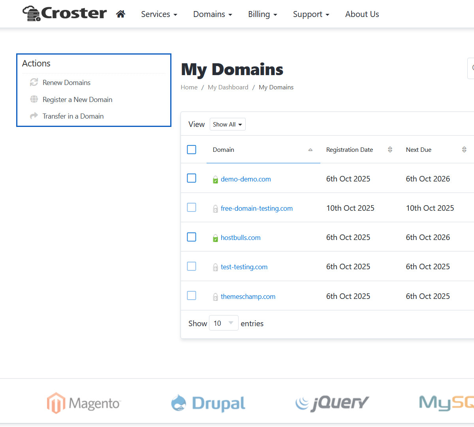Click the Drupal logo in footer
Viewport: 474px width, 427px height.
pos(208,403)
